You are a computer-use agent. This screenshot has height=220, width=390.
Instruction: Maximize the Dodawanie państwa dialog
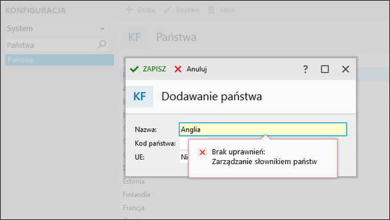click(325, 69)
